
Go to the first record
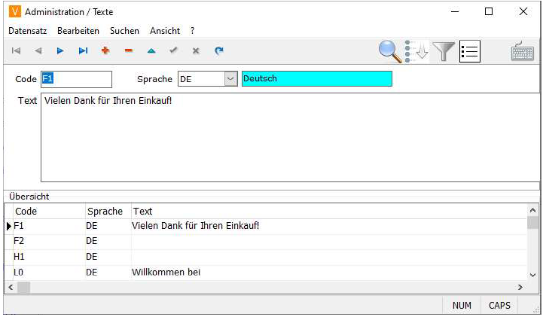tap(17, 51)
